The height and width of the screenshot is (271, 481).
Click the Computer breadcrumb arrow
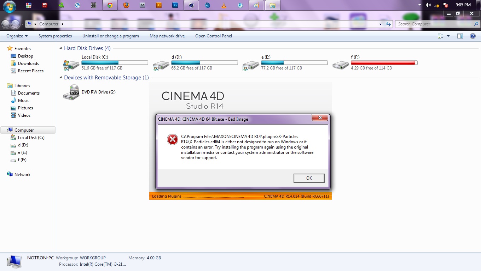click(63, 24)
